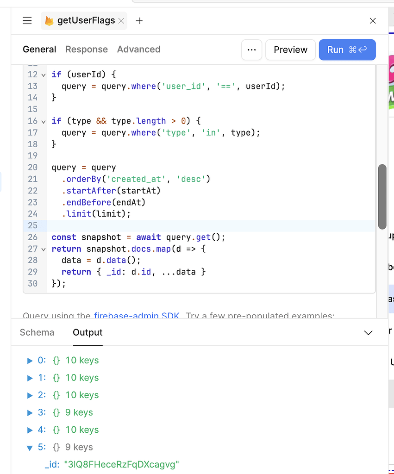
Task: Collapse the output panel with chevron
Action: click(368, 332)
